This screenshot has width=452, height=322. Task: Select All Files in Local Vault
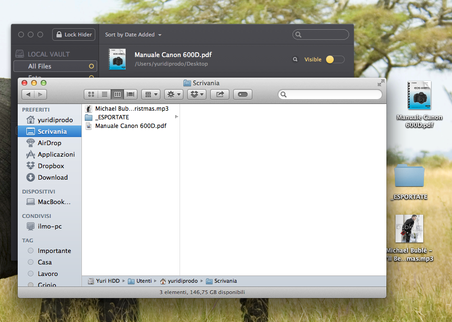point(55,66)
